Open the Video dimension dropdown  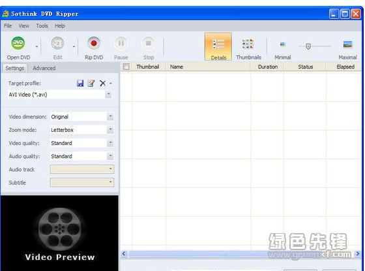[110, 116]
